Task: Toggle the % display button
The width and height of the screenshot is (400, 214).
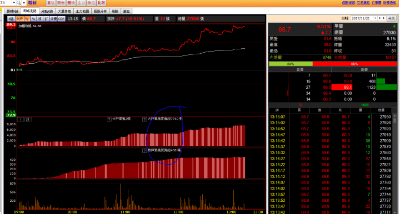Action: [33, 19]
